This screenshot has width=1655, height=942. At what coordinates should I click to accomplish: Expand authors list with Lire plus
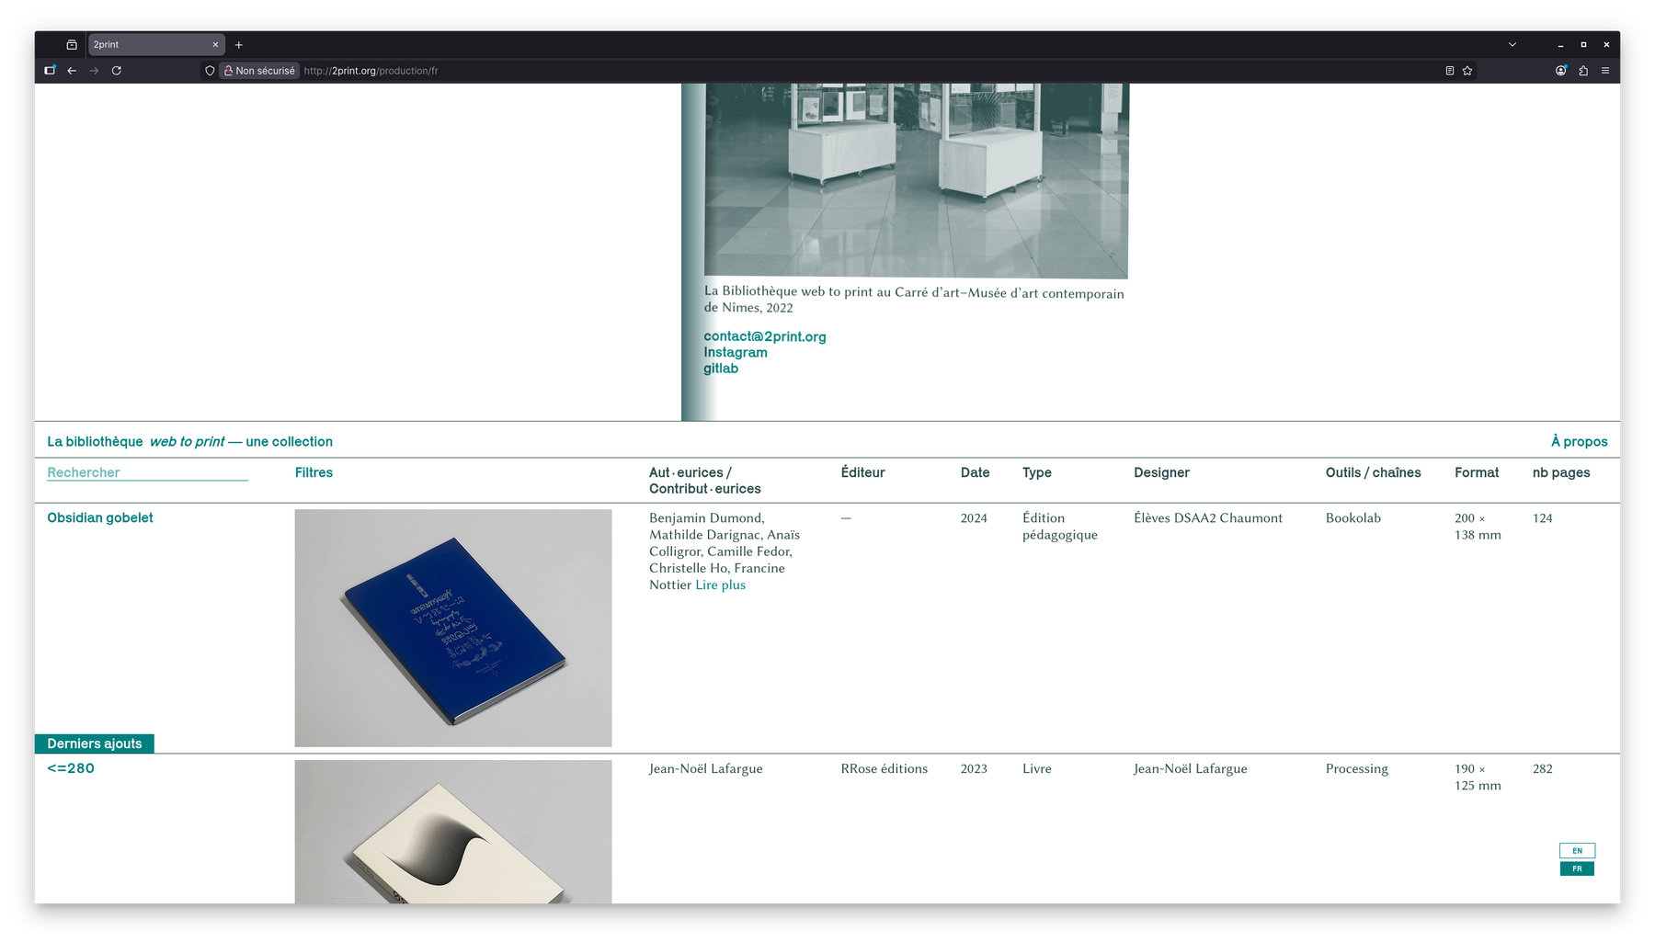coord(720,585)
